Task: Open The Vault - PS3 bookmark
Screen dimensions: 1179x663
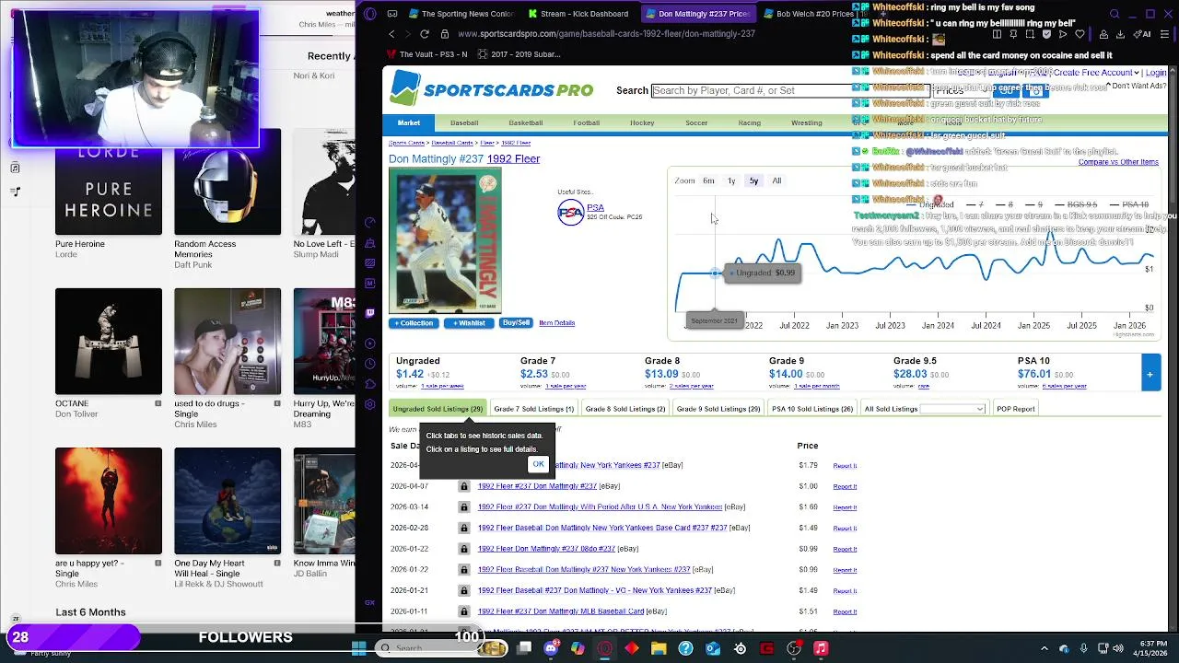Action: pyautogui.click(x=426, y=54)
